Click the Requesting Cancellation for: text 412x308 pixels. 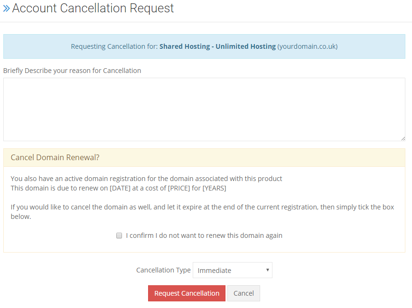114,46
